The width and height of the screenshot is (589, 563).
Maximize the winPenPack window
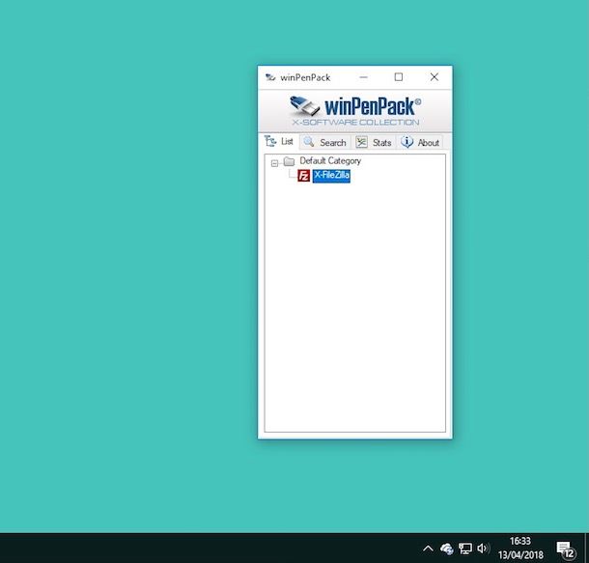pyautogui.click(x=399, y=77)
